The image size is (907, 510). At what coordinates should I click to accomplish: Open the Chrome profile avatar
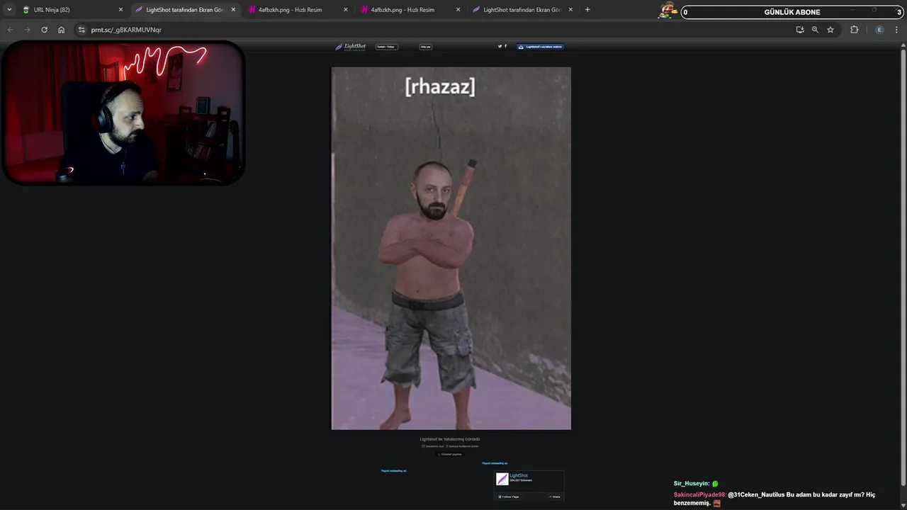pos(879,30)
